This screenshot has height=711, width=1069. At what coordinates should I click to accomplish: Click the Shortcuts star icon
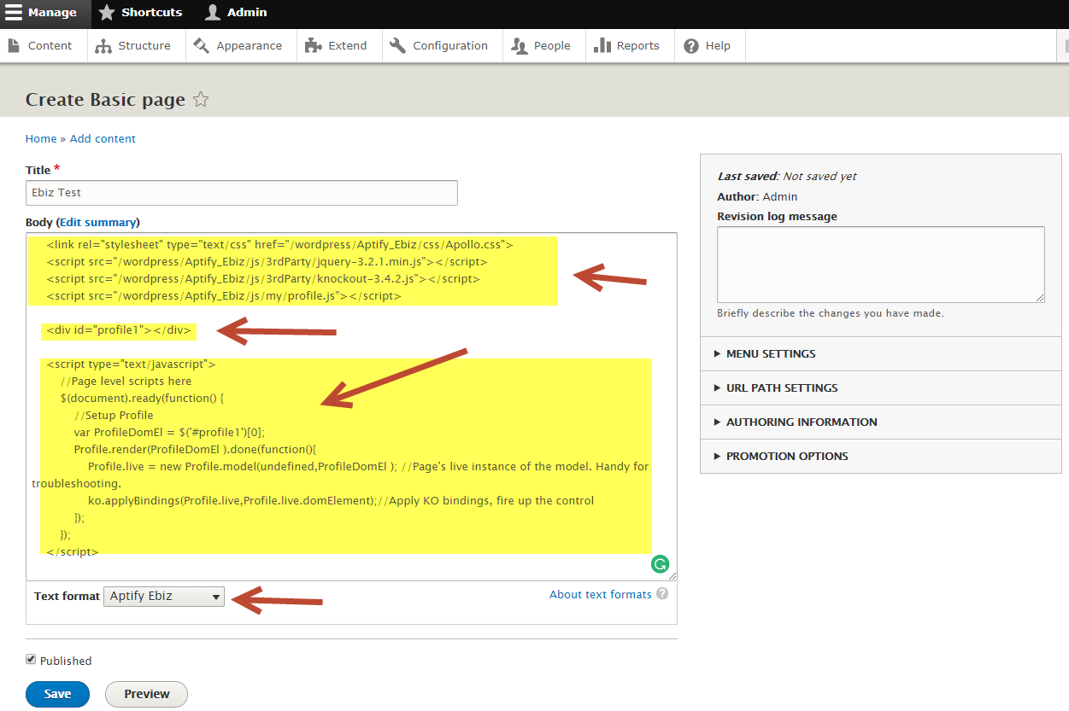pos(106,13)
